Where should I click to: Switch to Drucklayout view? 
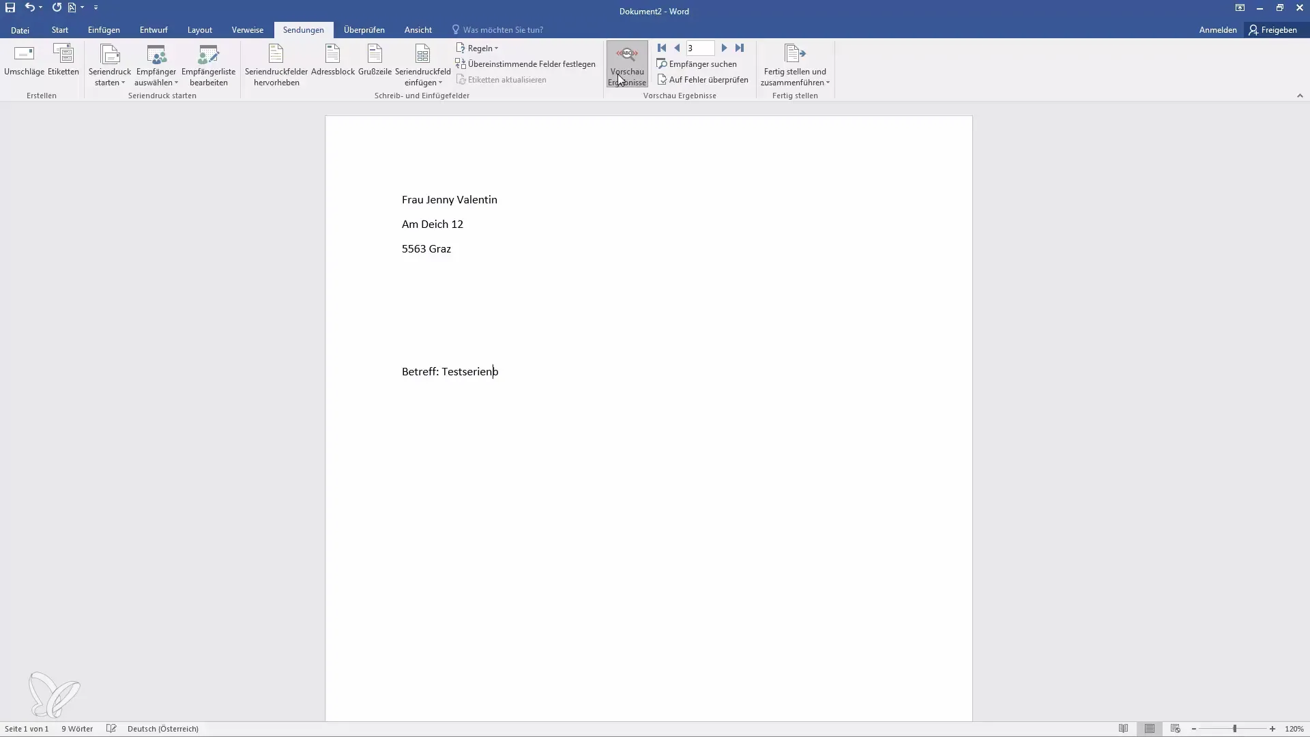pyautogui.click(x=1150, y=729)
